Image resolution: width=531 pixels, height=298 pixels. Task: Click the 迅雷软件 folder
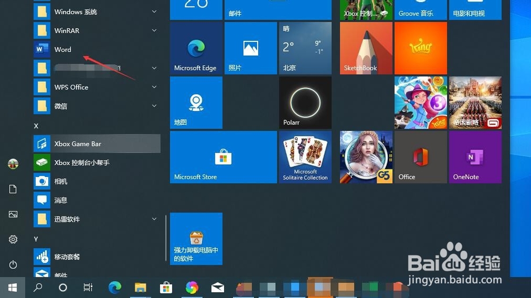pos(97,219)
